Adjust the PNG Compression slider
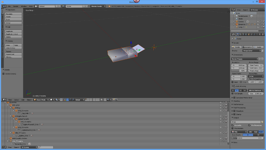Screen dimensions: 266x150 [x=247, y=138]
